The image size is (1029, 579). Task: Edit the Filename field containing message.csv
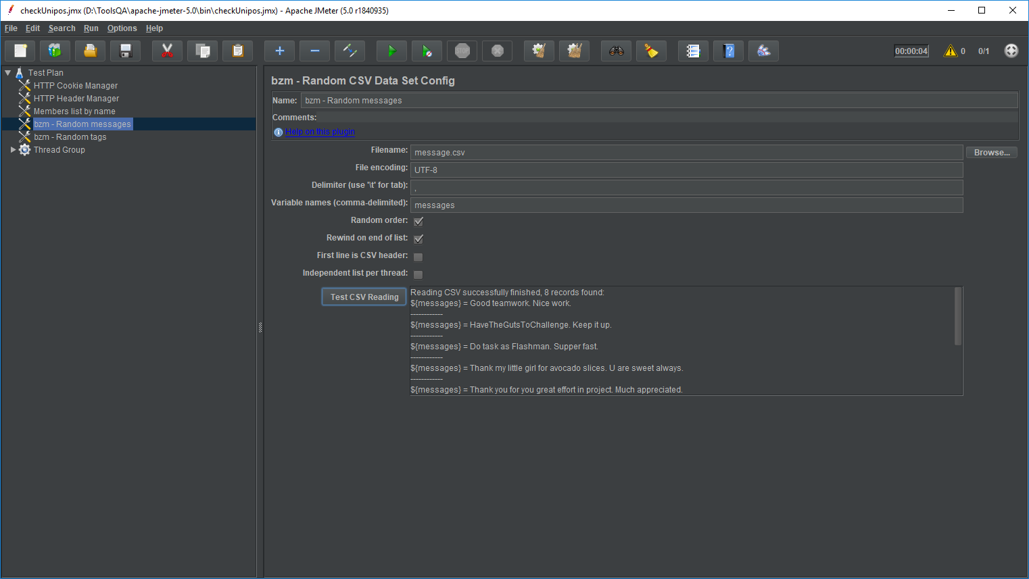coord(686,153)
